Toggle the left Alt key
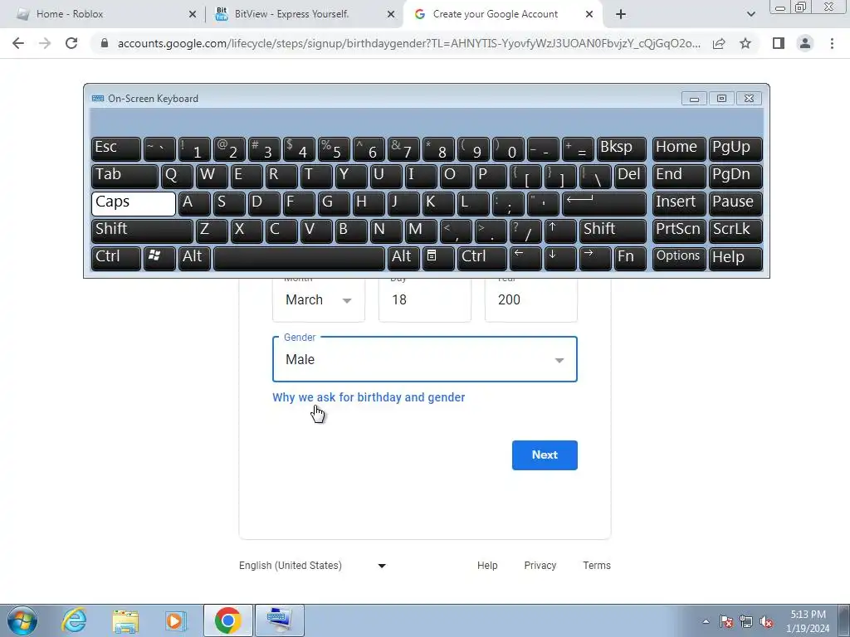The height and width of the screenshot is (637, 850). click(194, 258)
